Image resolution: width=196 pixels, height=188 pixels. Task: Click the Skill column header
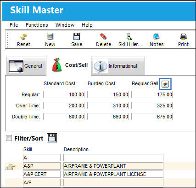28,149
